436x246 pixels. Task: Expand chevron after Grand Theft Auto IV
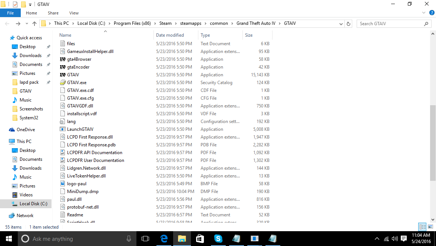(280, 23)
